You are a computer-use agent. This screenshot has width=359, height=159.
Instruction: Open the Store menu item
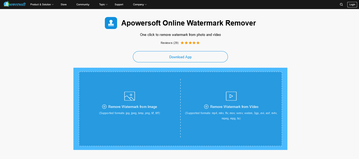coord(64,5)
